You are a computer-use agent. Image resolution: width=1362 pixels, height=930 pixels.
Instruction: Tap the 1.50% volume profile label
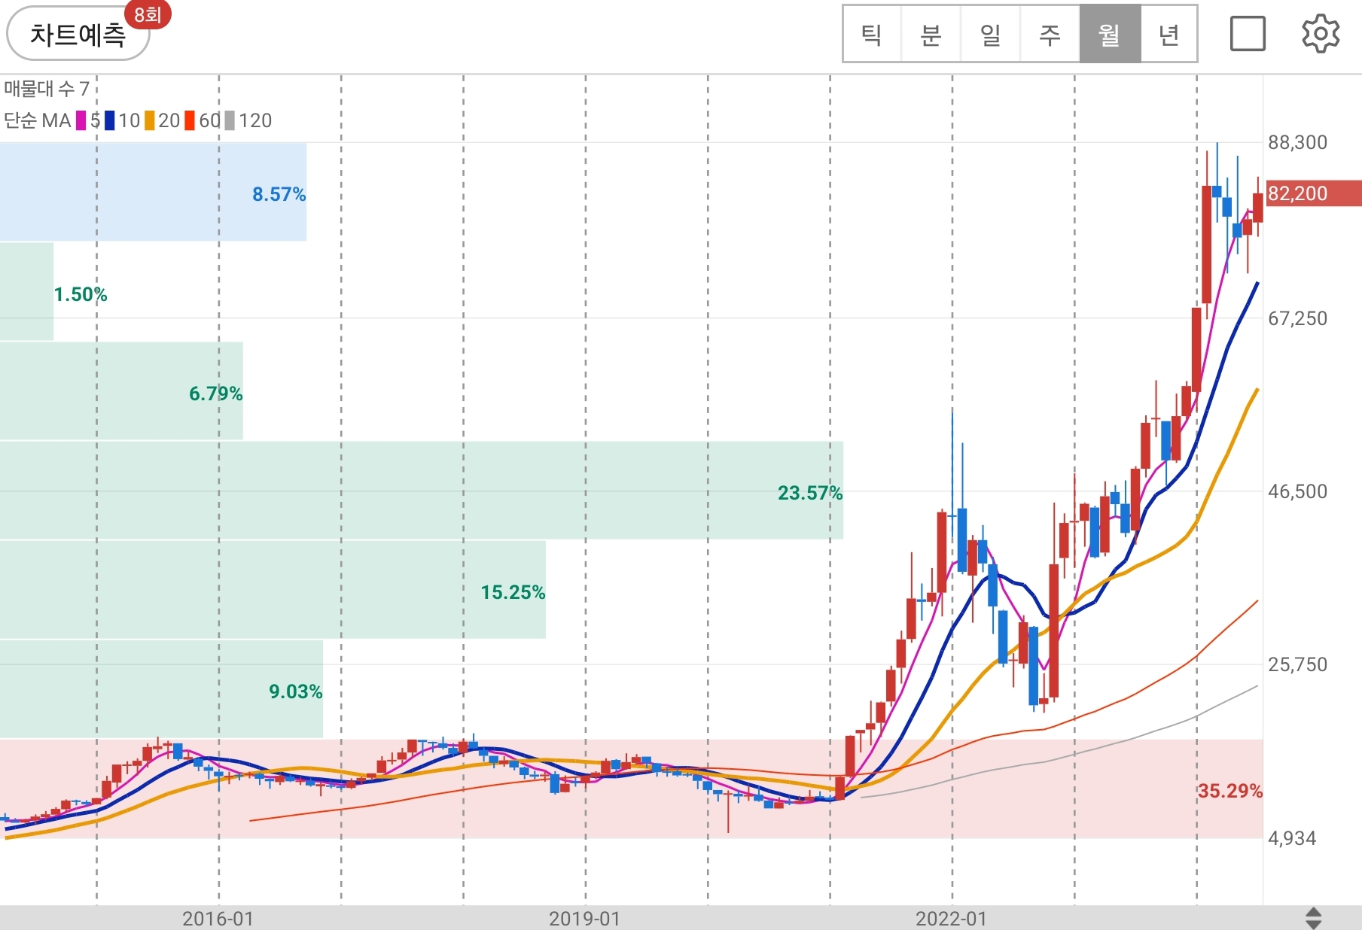tap(81, 294)
